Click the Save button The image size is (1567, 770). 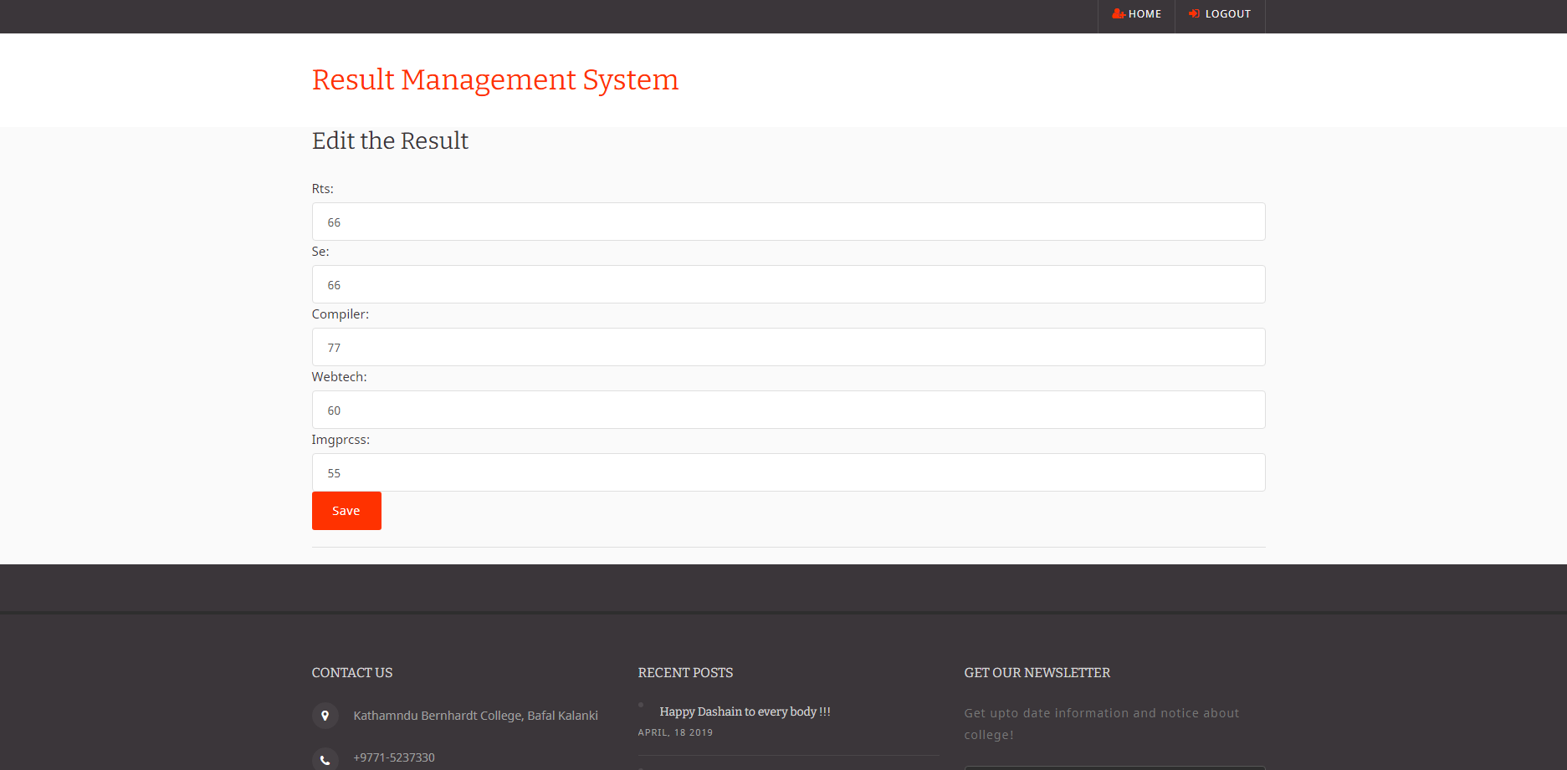pos(346,511)
